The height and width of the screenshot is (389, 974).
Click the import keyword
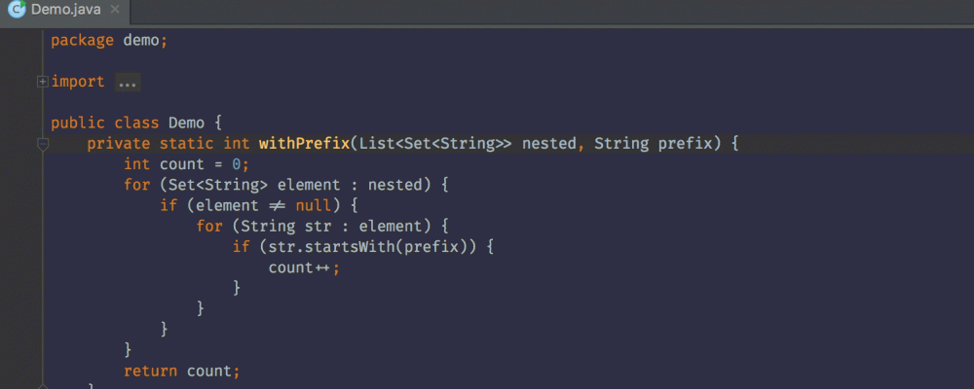click(77, 82)
